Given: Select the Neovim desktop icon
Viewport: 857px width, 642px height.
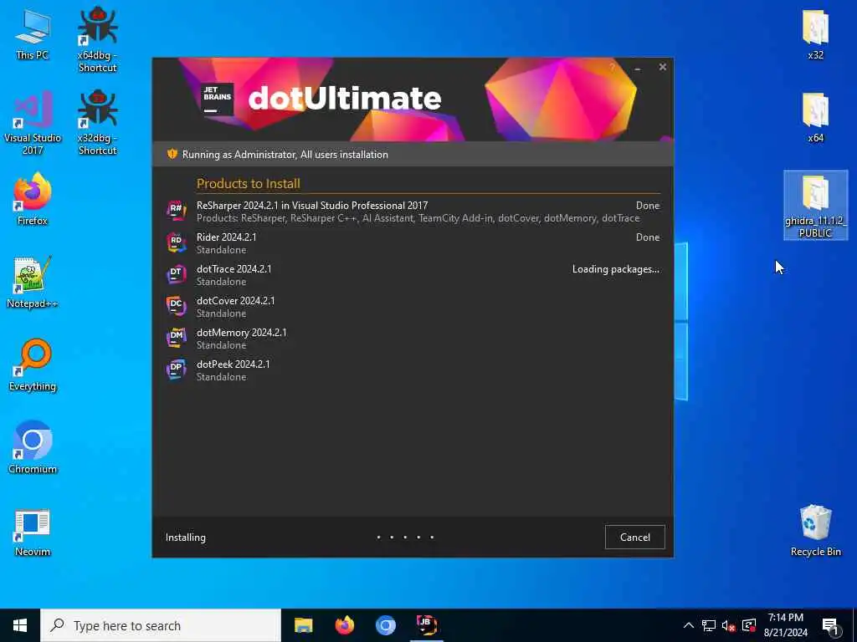Looking at the screenshot, I should tap(33, 532).
